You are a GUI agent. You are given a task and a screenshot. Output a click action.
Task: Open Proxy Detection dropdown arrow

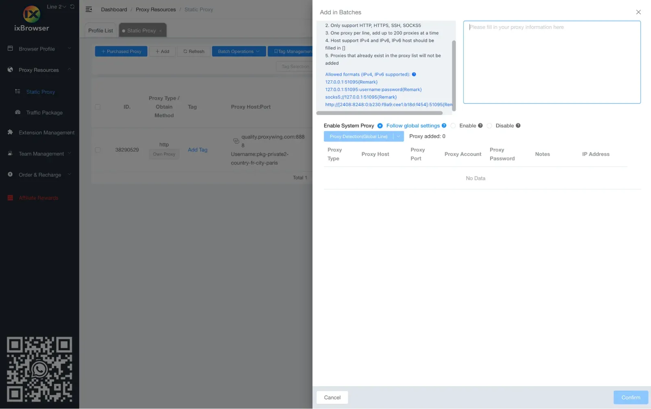pyautogui.click(x=398, y=136)
